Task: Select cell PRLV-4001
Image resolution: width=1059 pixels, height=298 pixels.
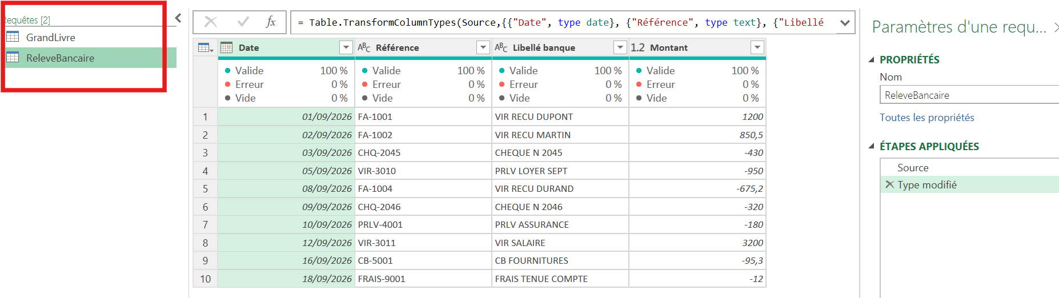Action: click(423, 224)
